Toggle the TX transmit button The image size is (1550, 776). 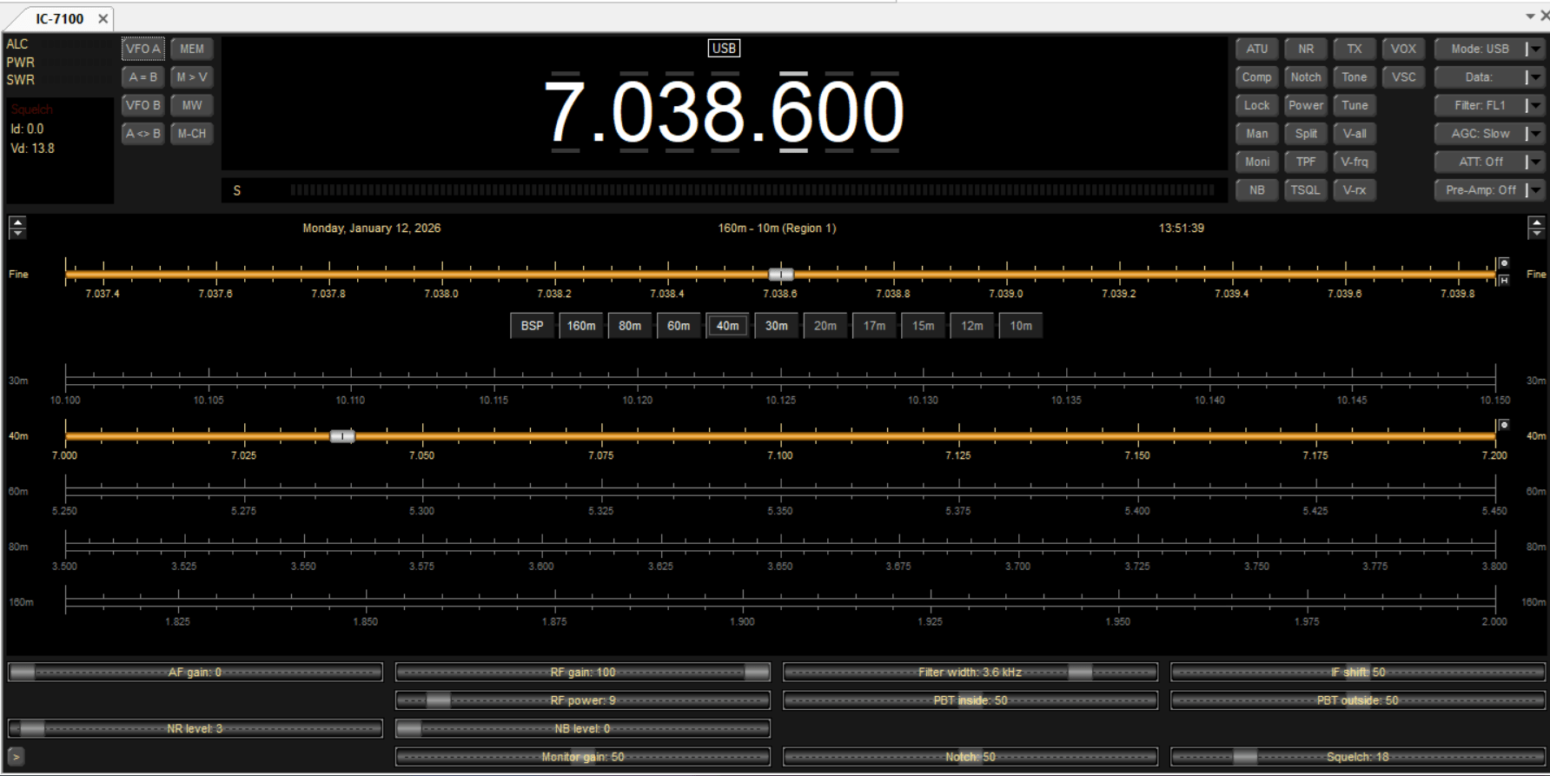[x=1355, y=50]
